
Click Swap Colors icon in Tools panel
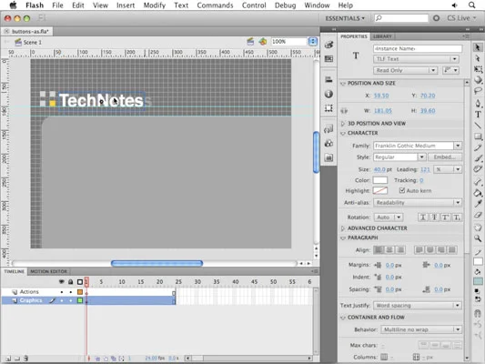tap(478, 299)
